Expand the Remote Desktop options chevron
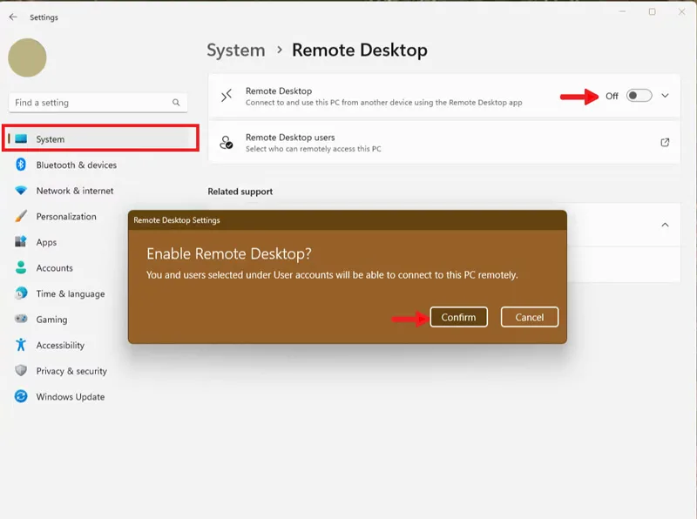 665,96
